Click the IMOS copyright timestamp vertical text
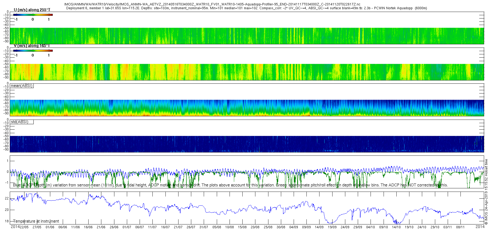This screenshot has width=489, height=231. coord(486,192)
